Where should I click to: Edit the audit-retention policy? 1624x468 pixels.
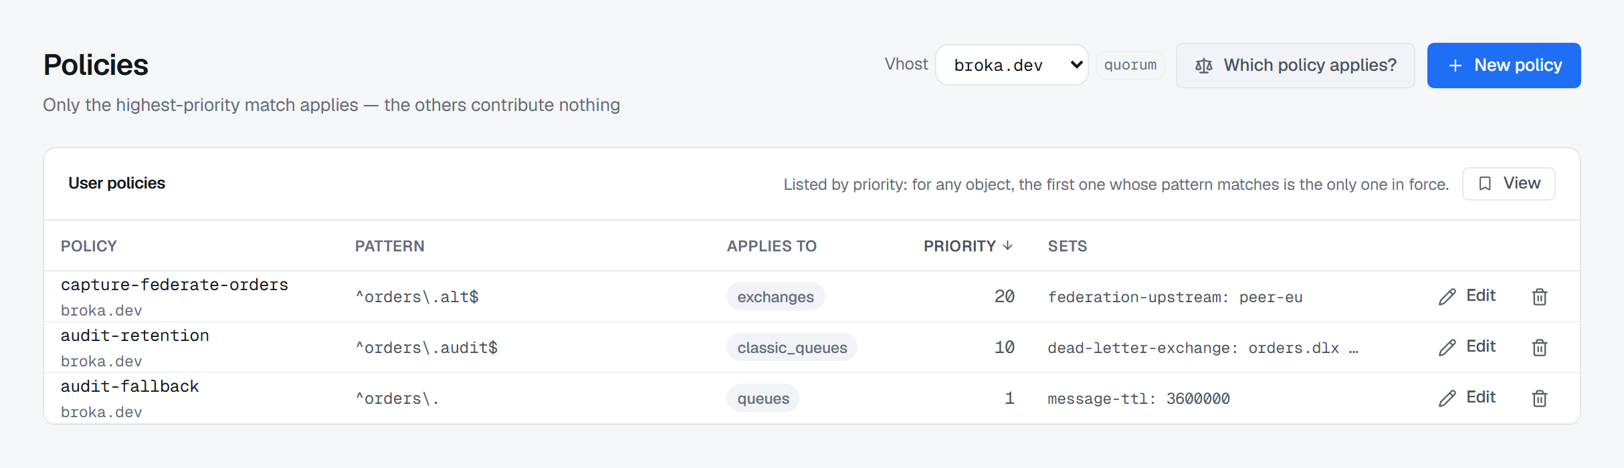coord(1467,347)
